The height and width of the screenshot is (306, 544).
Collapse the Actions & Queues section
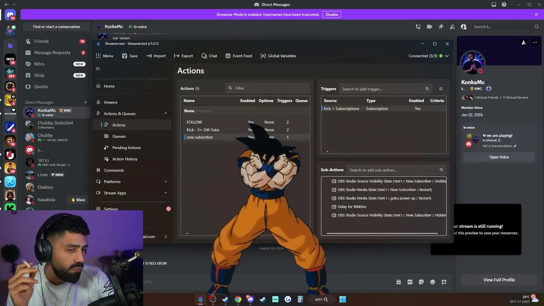[x=165, y=113]
